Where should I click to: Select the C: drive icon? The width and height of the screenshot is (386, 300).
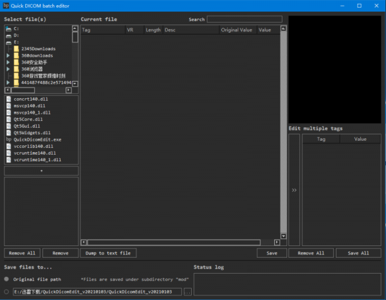(x=8, y=29)
